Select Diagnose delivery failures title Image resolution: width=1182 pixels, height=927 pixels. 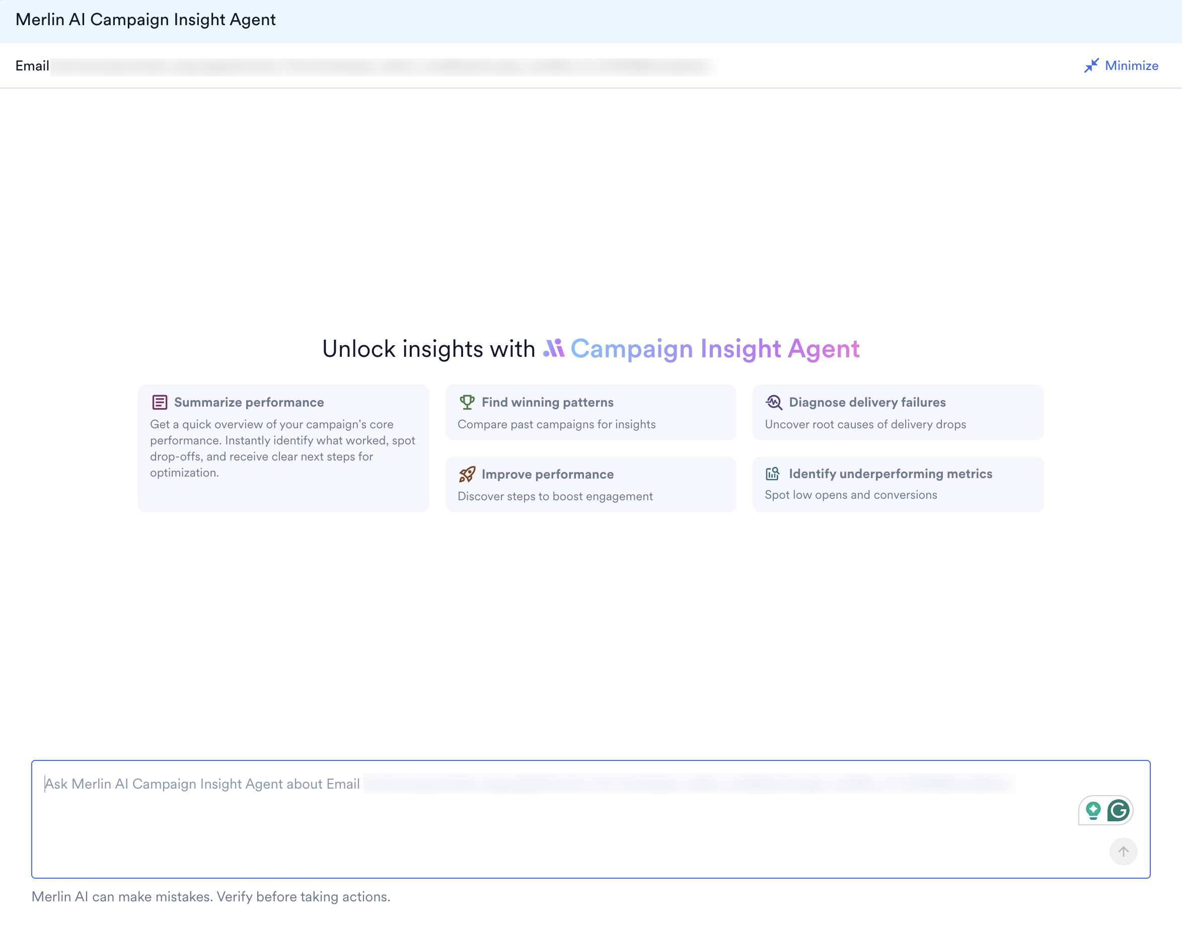[867, 402]
